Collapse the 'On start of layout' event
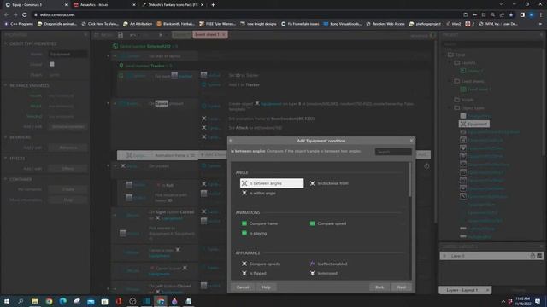The image size is (547, 307). (x=109, y=55)
